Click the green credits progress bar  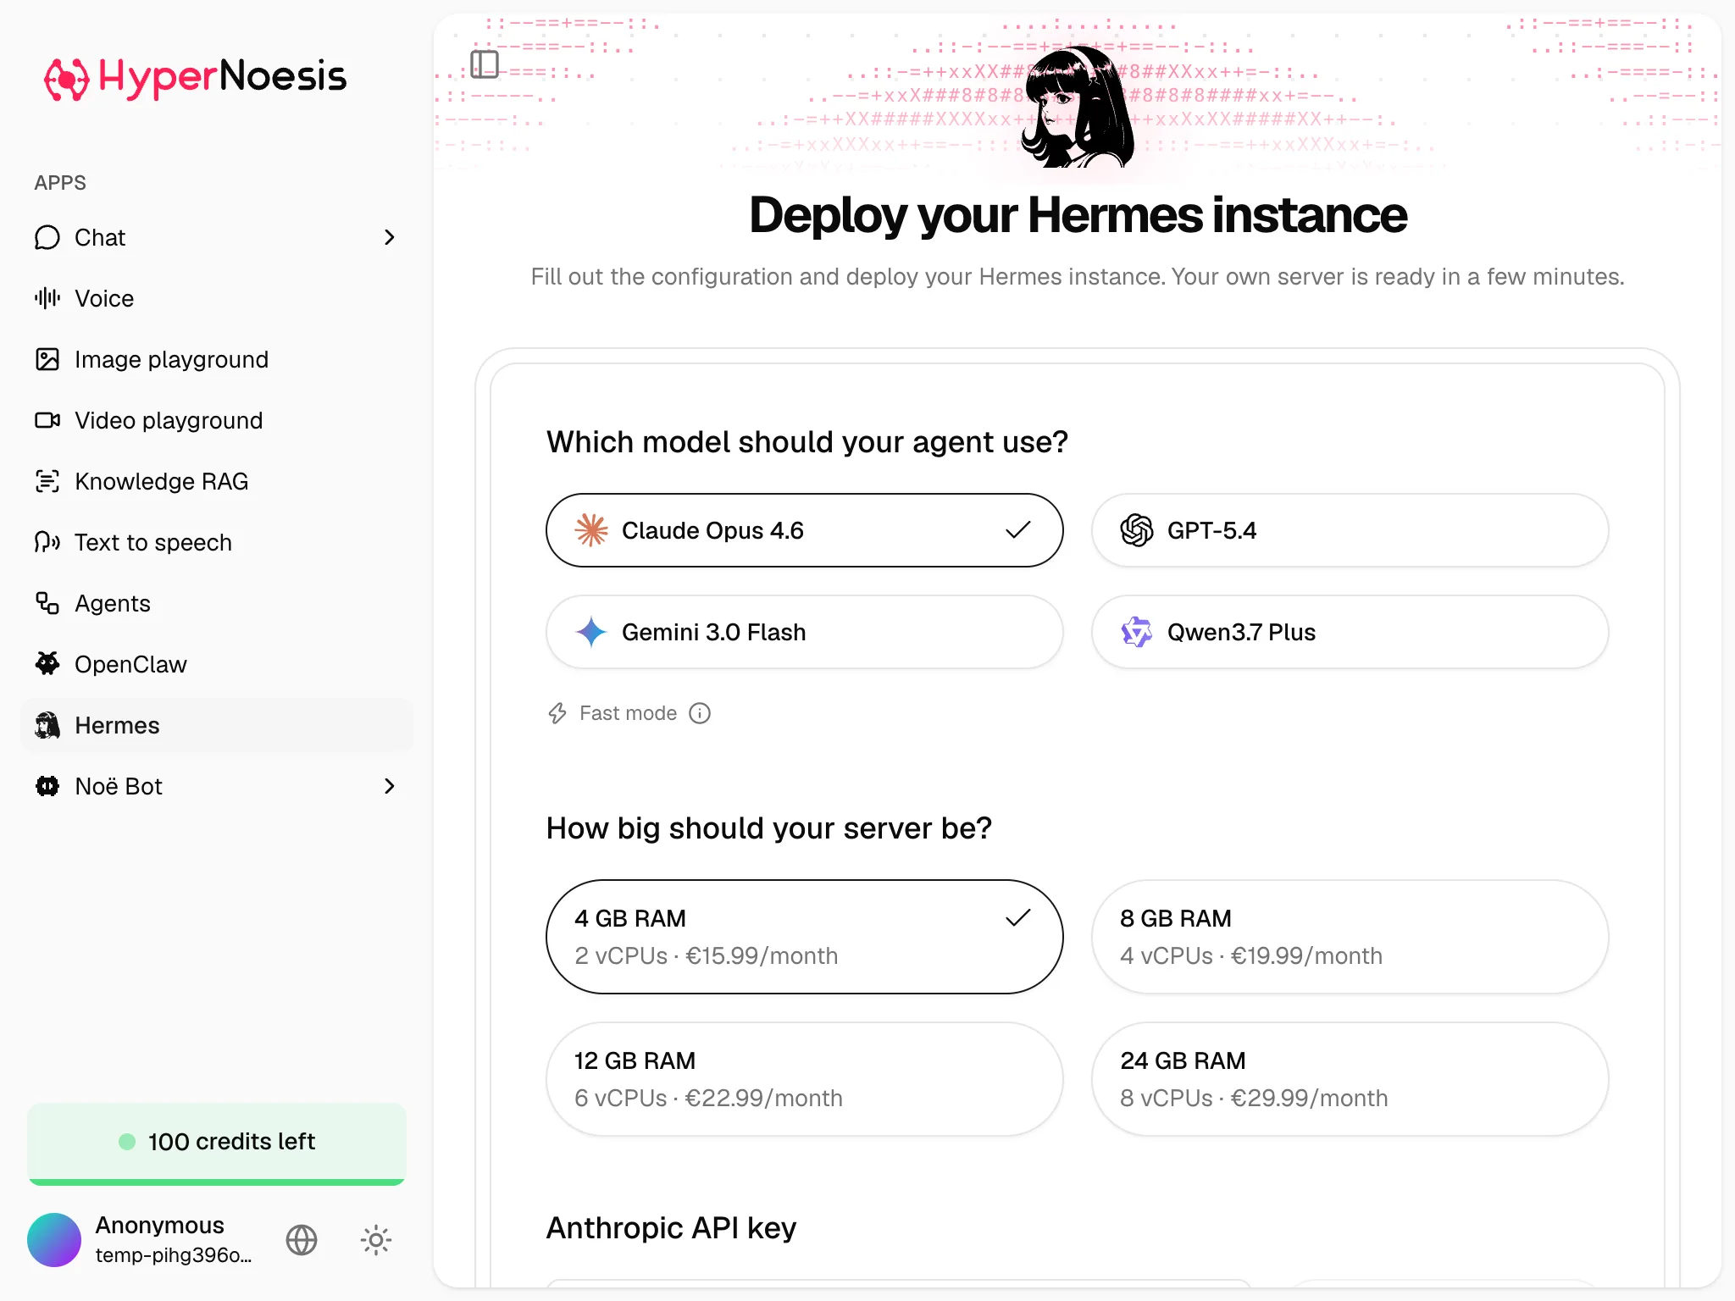tap(217, 1182)
